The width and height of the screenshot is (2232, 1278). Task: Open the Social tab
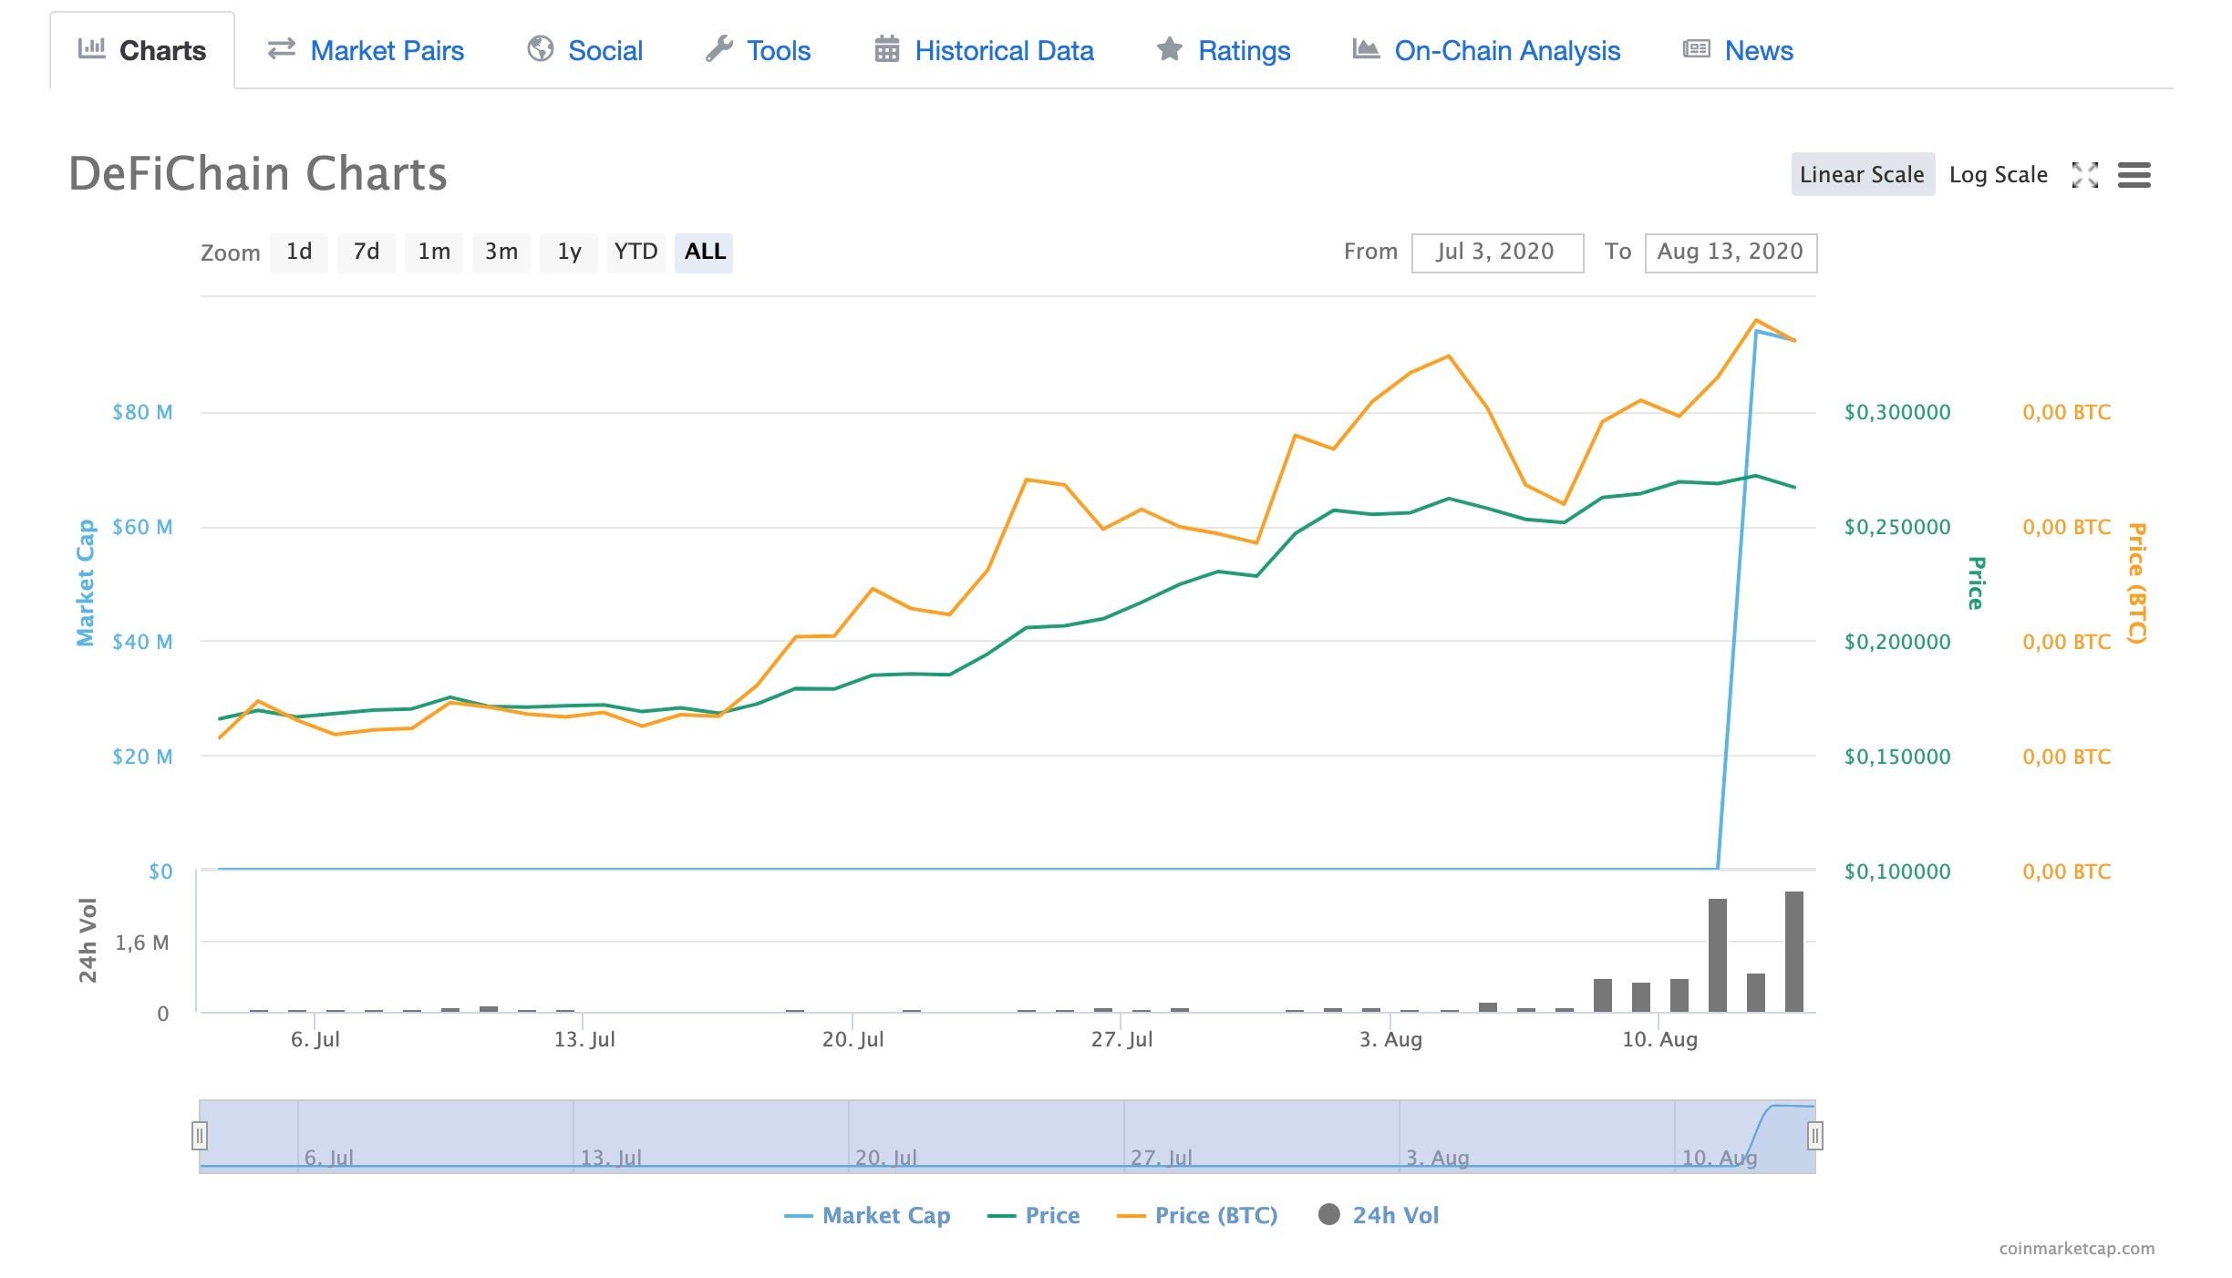tap(584, 50)
